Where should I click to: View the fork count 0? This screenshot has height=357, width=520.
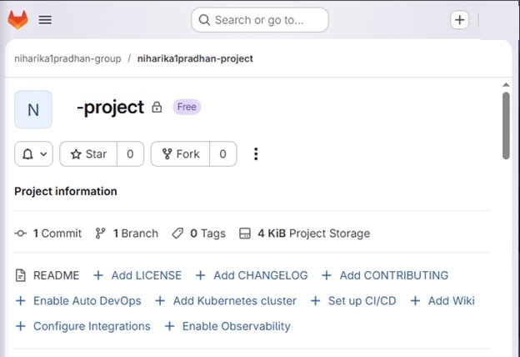coord(222,154)
